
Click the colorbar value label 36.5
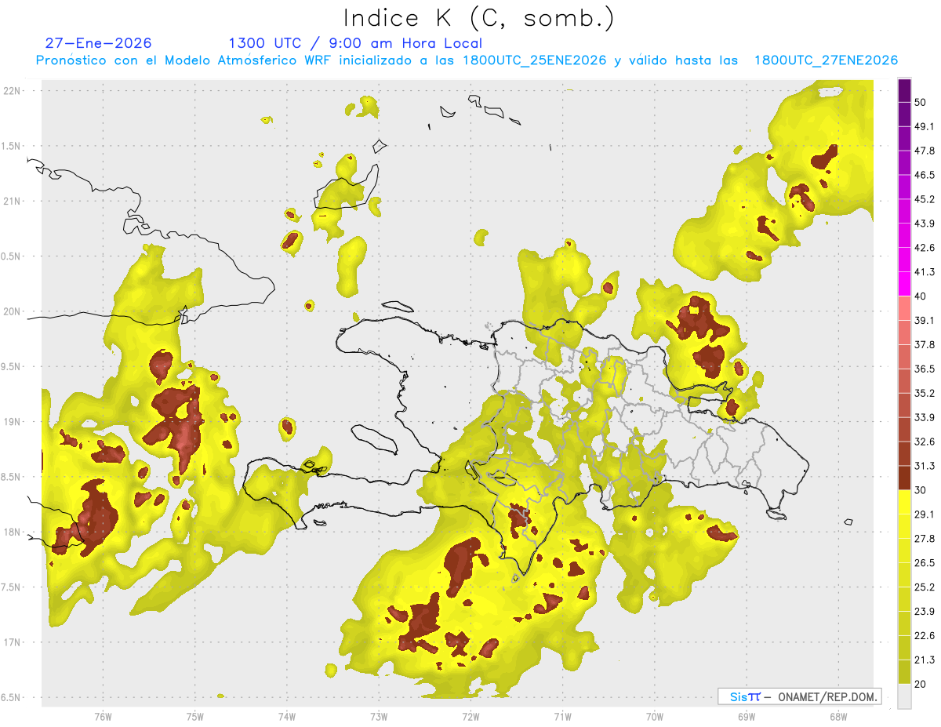pyautogui.click(x=925, y=369)
